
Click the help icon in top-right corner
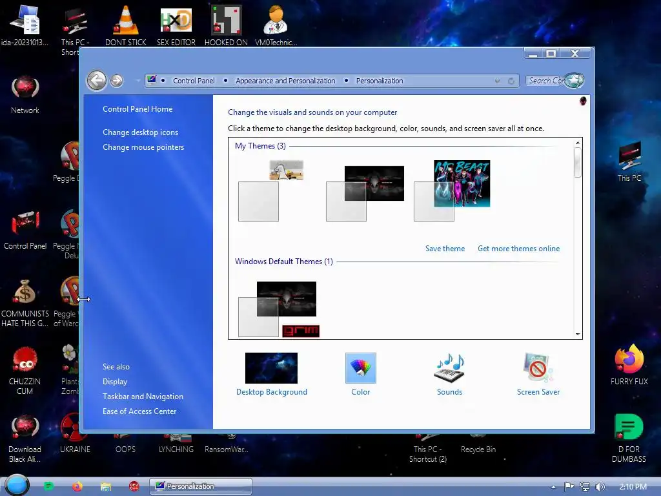583,101
